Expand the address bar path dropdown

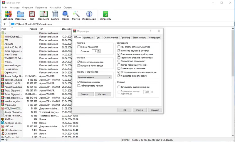click(x=233, y=24)
